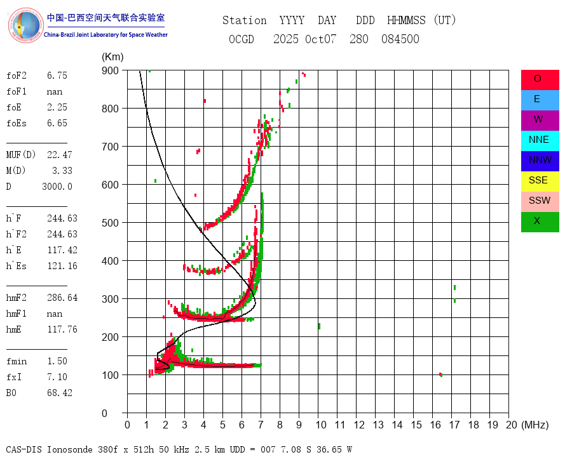
Task: Click the day-of-year value 280
Action: (359, 39)
